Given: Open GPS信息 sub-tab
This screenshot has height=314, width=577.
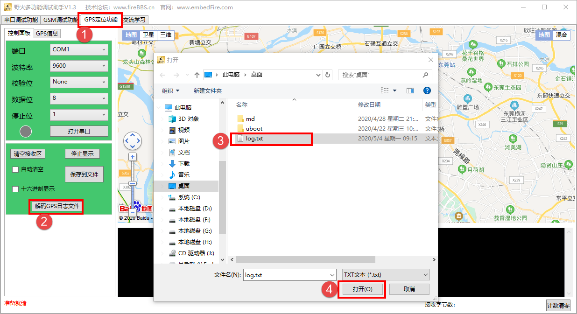Looking at the screenshot, I should coord(47,33).
